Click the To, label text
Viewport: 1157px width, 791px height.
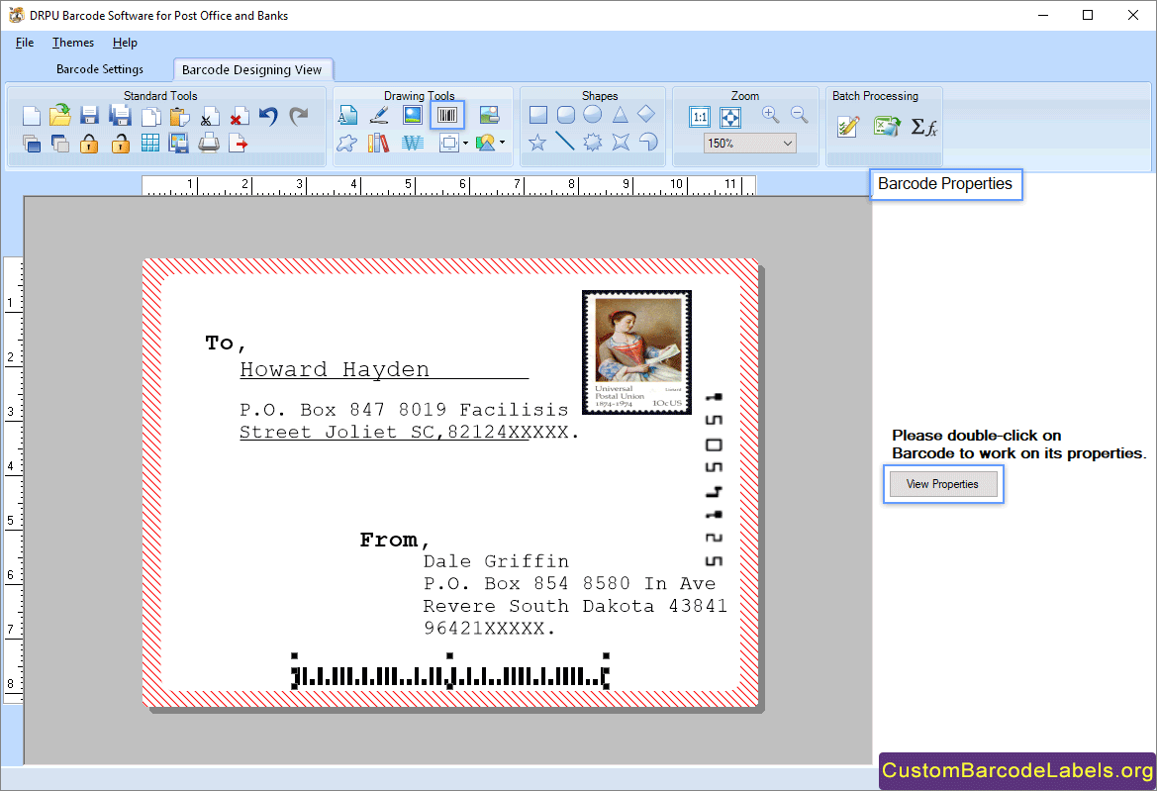(x=225, y=344)
